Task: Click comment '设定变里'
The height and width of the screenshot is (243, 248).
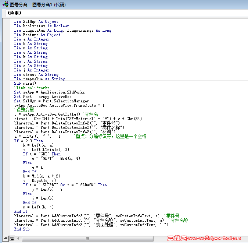Action: pyautogui.click(x=24, y=110)
